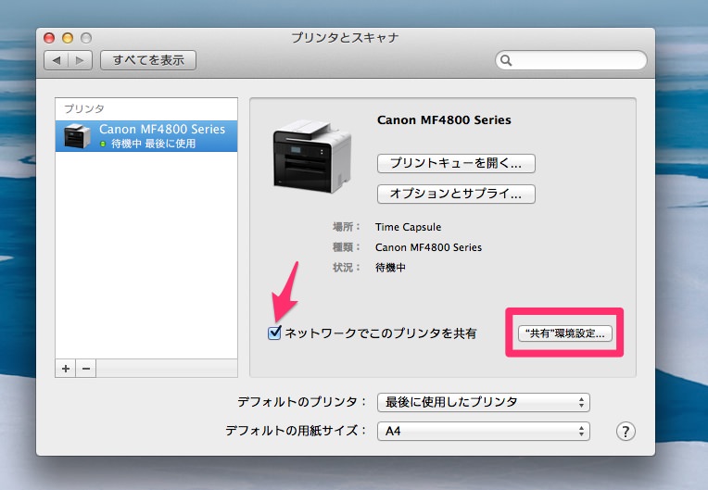
Task: Open “共有”環境設定 preferences
Action: point(565,333)
